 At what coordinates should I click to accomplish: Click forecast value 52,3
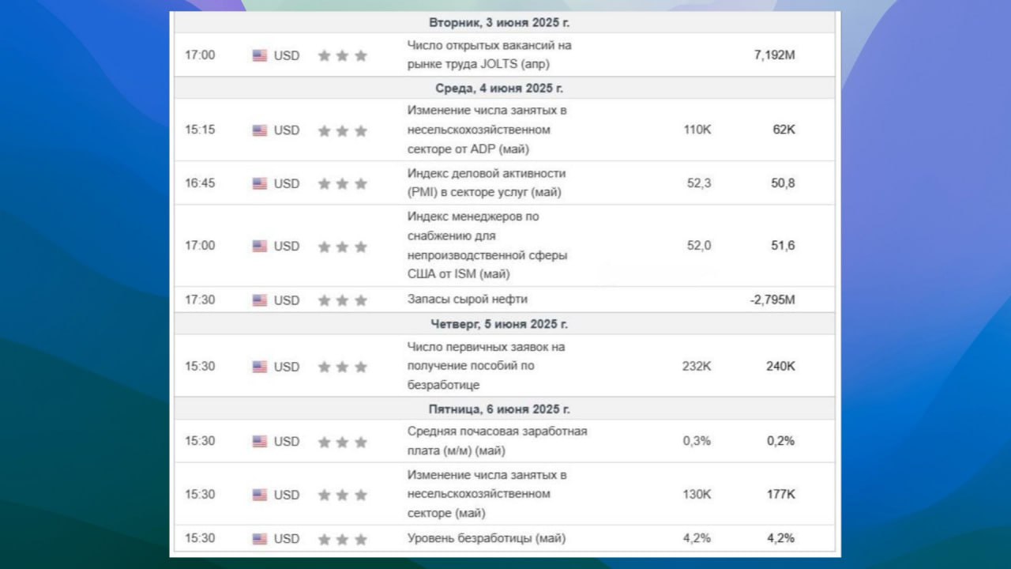pos(699,183)
